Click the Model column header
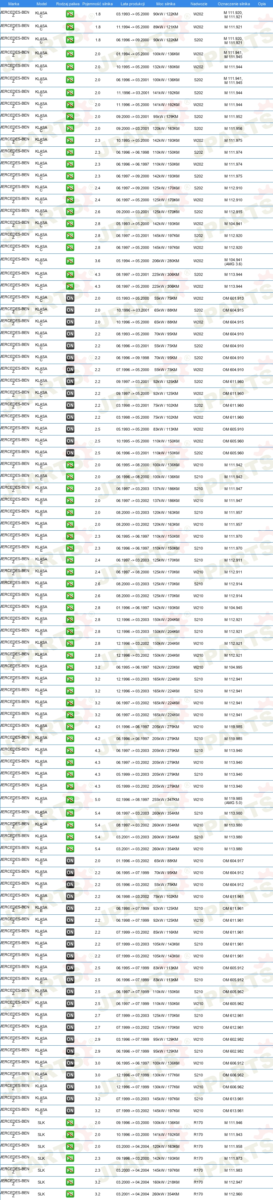273x1200 pixels. 42,4
